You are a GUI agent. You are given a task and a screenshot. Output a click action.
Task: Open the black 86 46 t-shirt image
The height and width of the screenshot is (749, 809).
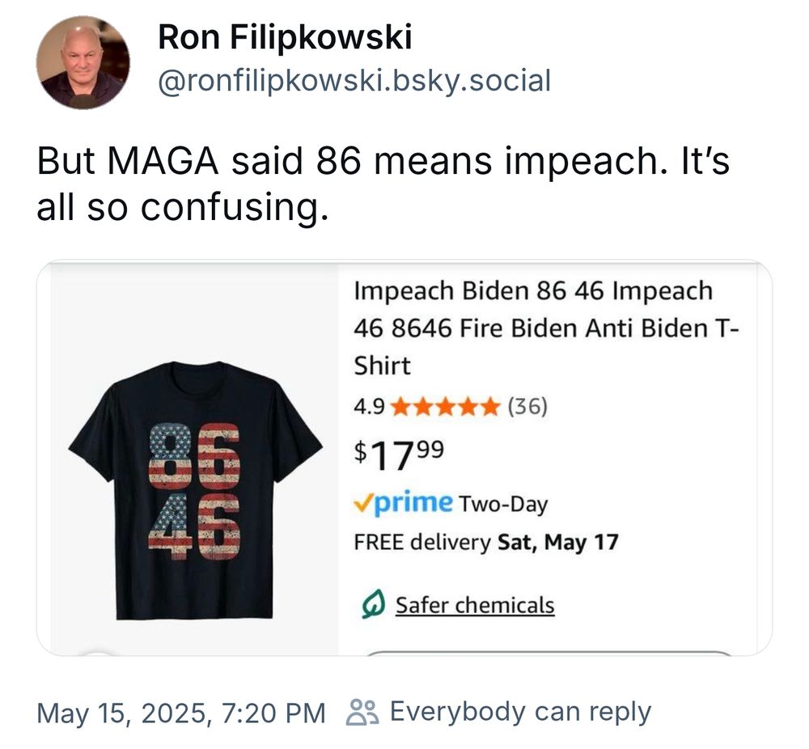[196, 489]
